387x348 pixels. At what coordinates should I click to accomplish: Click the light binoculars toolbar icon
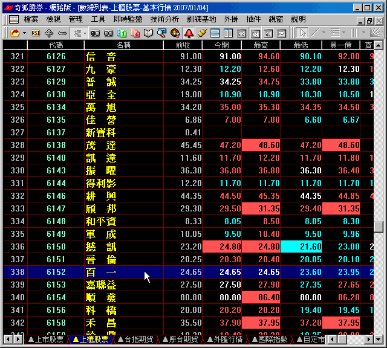108,33
